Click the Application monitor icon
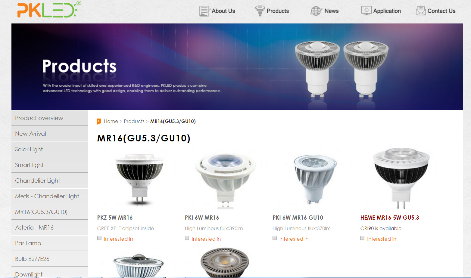The width and height of the screenshot is (471, 278). [x=367, y=11]
